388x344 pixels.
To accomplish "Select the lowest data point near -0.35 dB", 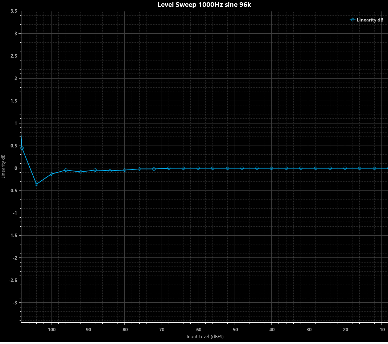I will (37, 184).
